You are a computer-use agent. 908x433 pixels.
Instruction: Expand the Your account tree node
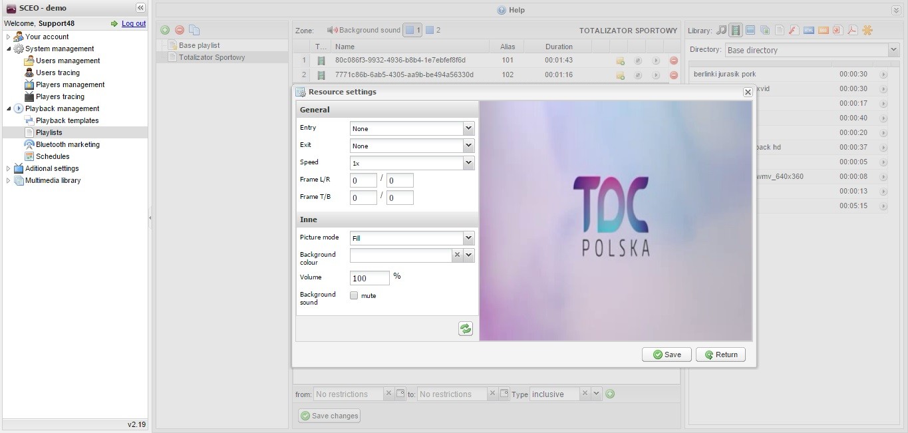(x=8, y=37)
